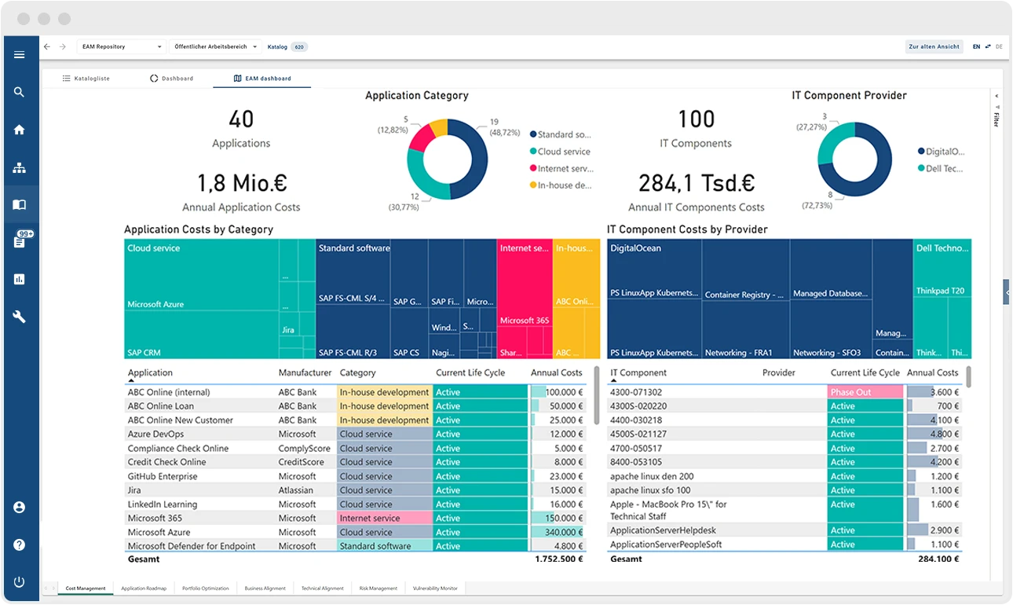
Task: Select the 4300-071302 Phase Out cell
Action: [x=865, y=392]
